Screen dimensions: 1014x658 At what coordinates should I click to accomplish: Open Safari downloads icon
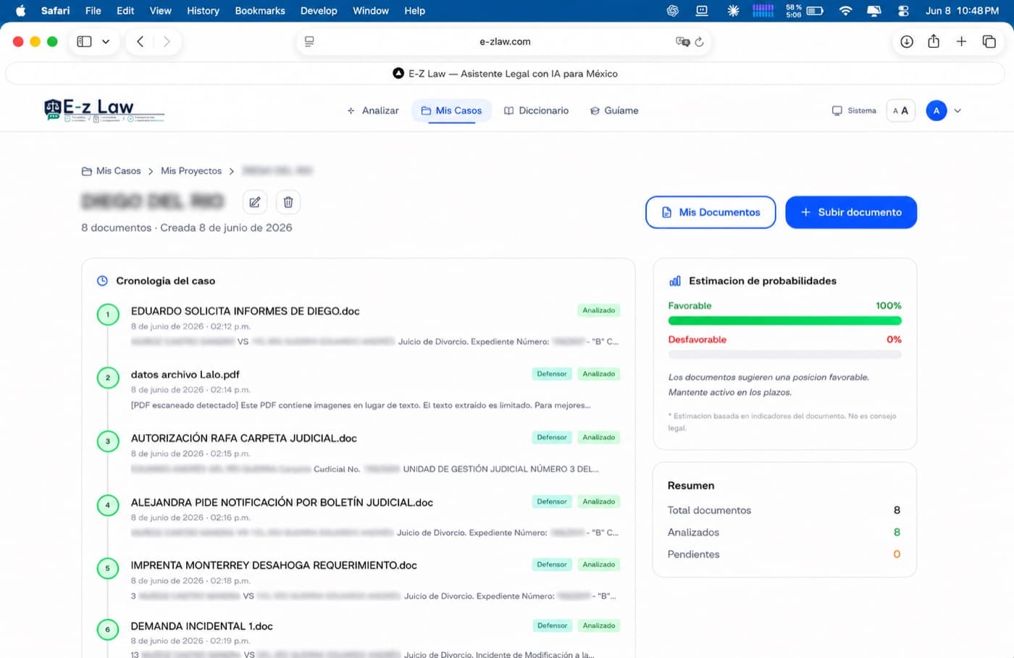point(907,41)
